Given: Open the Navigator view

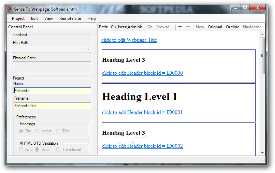Looking at the screenshot, I should tap(252, 27).
